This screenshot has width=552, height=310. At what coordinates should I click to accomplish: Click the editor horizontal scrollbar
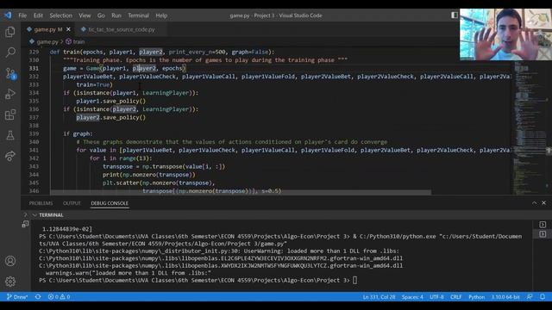[241, 192]
